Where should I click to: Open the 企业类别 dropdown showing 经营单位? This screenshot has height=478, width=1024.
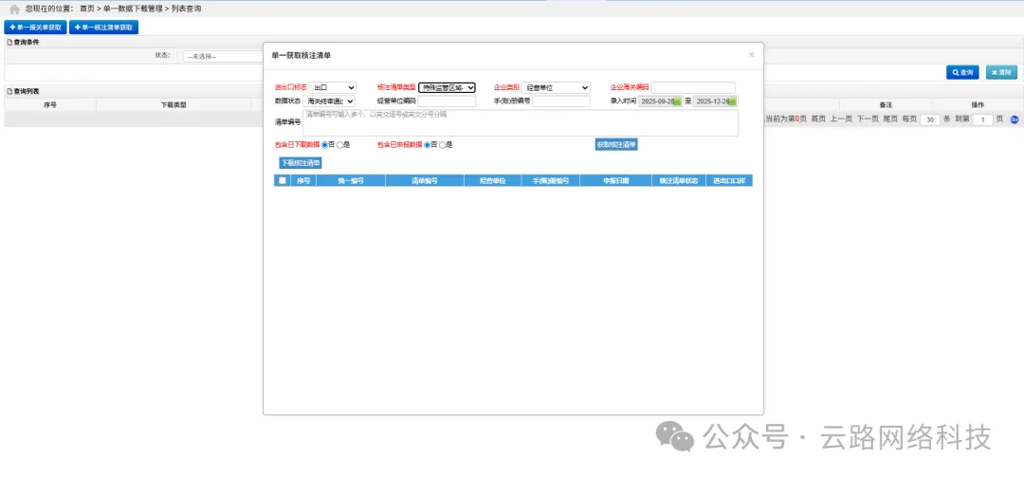click(557, 88)
